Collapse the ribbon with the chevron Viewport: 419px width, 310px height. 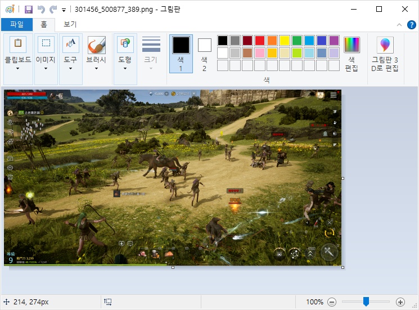pos(399,25)
